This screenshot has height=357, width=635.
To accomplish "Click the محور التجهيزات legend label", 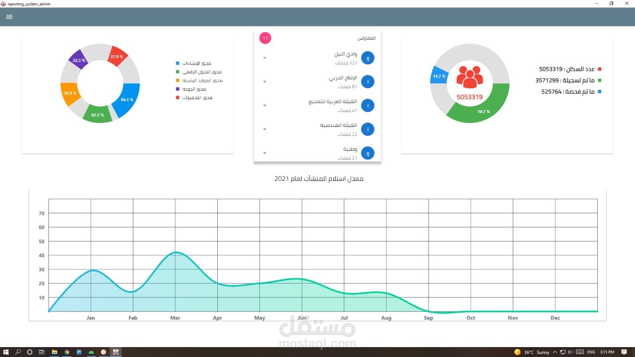I will click(x=197, y=98).
